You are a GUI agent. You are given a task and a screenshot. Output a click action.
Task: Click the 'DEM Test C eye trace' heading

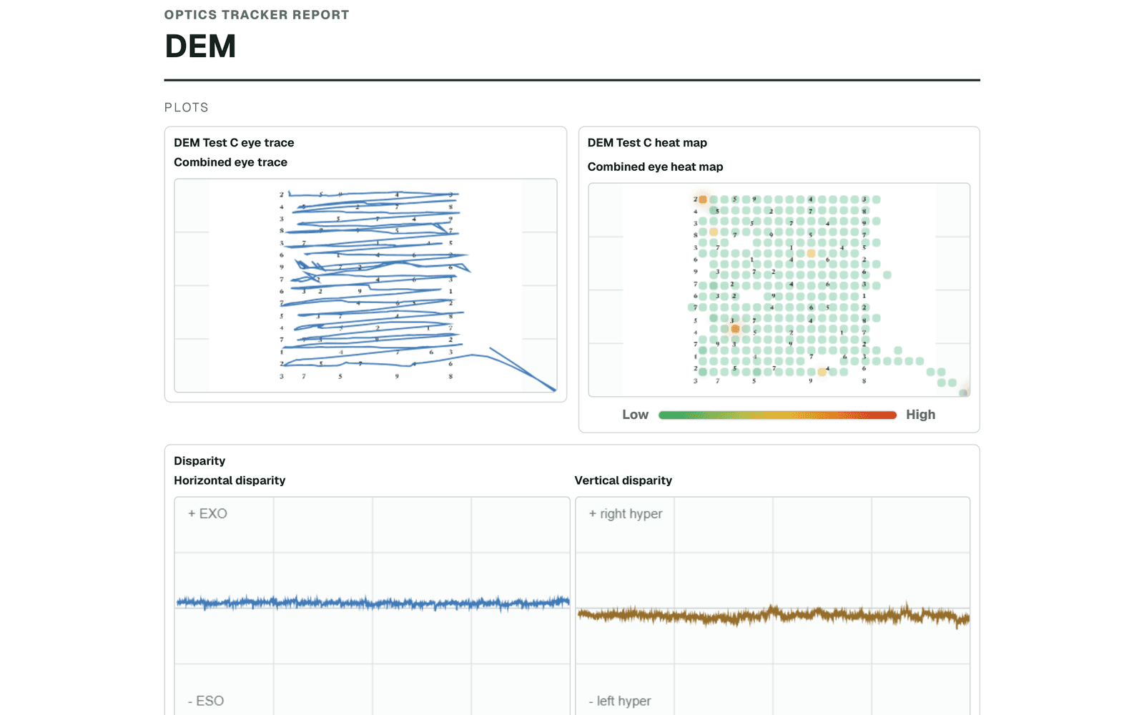pyautogui.click(x=234, y=143)
